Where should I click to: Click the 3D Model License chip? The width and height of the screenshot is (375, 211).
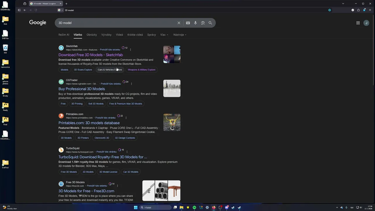coord(108,172)
